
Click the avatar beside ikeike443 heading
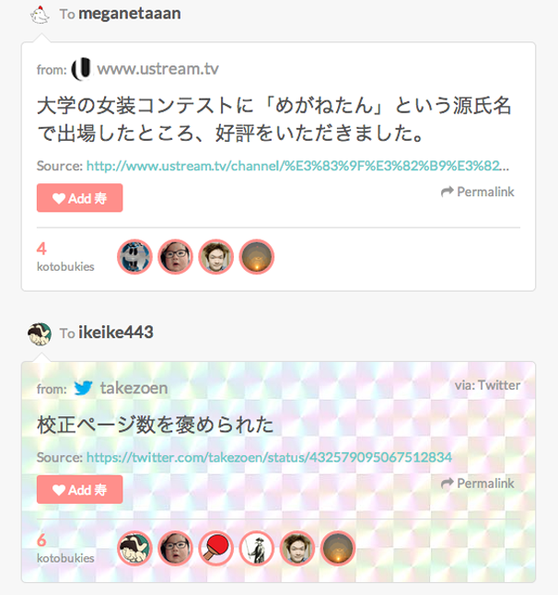pos(40,334)
